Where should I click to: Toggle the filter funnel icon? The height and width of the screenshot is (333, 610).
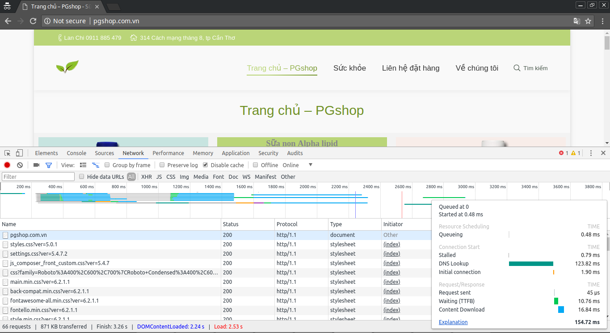tap(49, 165)
